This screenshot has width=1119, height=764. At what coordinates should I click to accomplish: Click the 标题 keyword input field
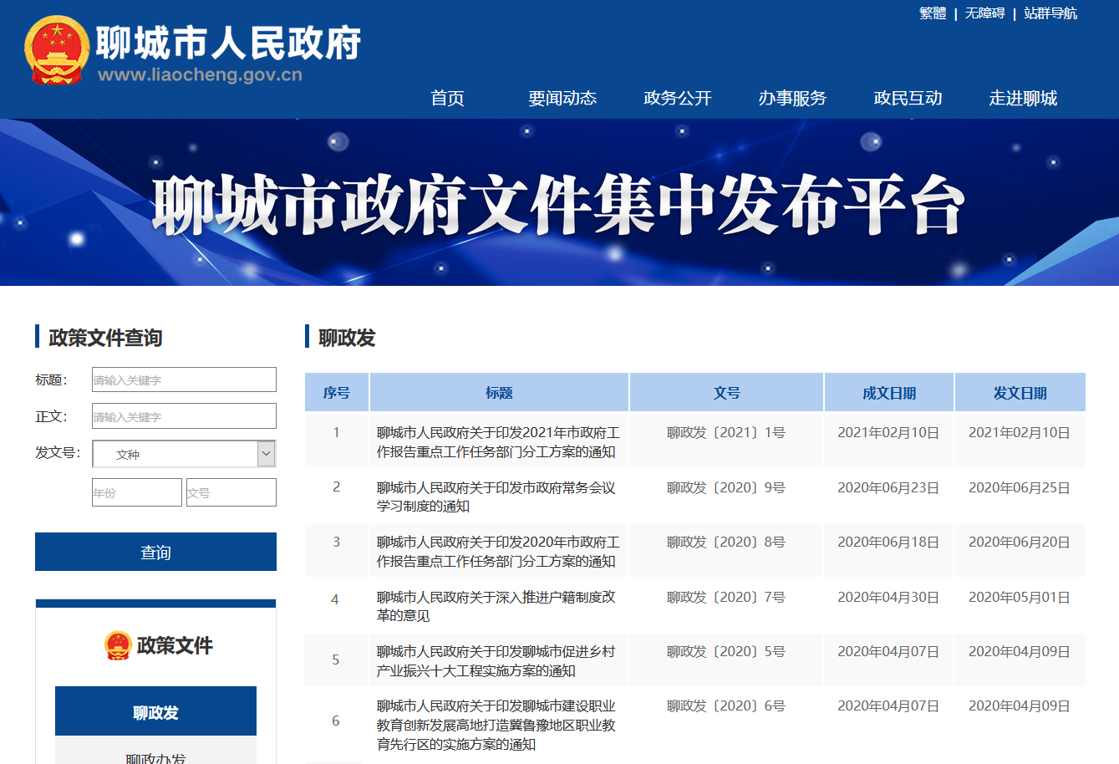pos(183,379)
